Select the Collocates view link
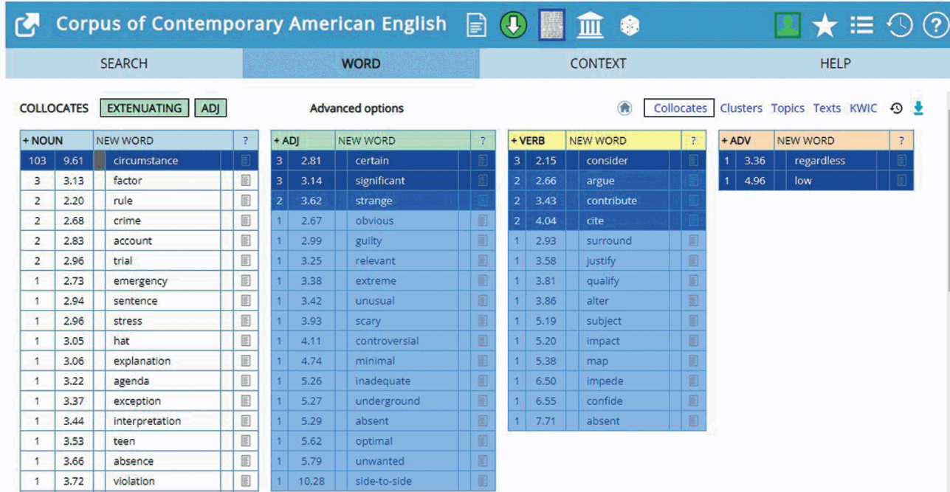Viewport: 950px width, 492px height. pyautogui.click(x=680, y=108)
